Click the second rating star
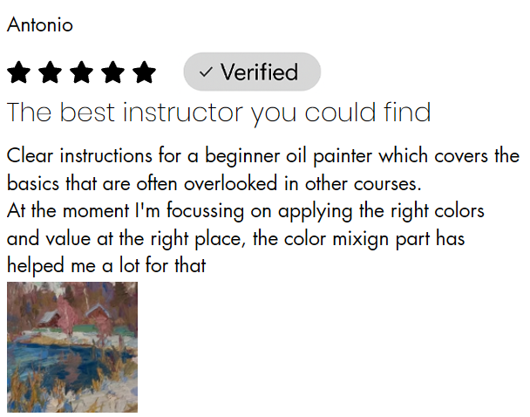 pos(51,72)
